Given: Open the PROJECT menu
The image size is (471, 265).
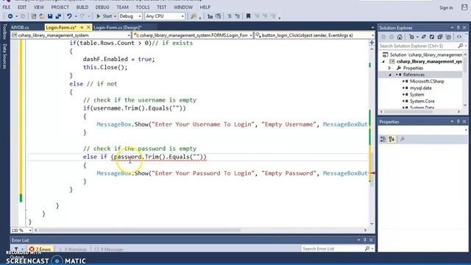Looking at the screenshot, I should 60,7.
